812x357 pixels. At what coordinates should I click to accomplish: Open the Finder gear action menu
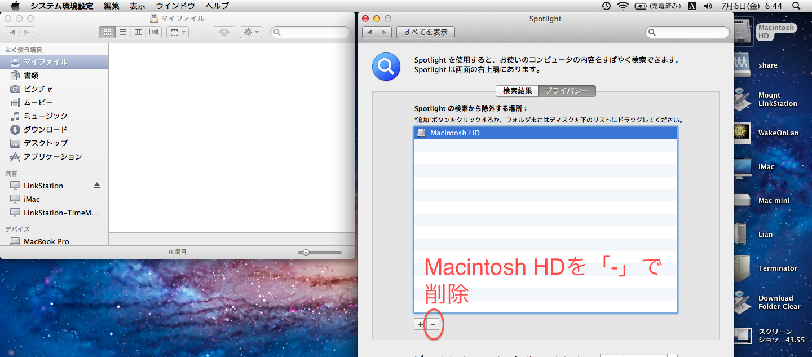pos(250,32)
